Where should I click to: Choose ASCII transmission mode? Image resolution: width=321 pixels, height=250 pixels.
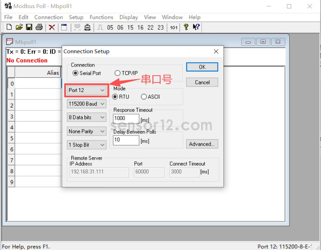point(144,97)
